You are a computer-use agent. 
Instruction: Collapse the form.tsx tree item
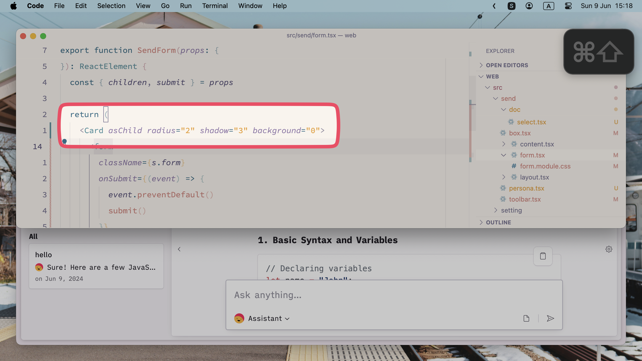[503, 155]
